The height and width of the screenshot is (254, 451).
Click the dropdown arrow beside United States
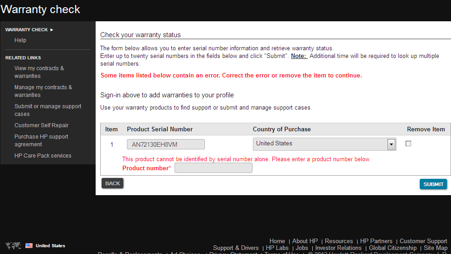coord(391,144)
